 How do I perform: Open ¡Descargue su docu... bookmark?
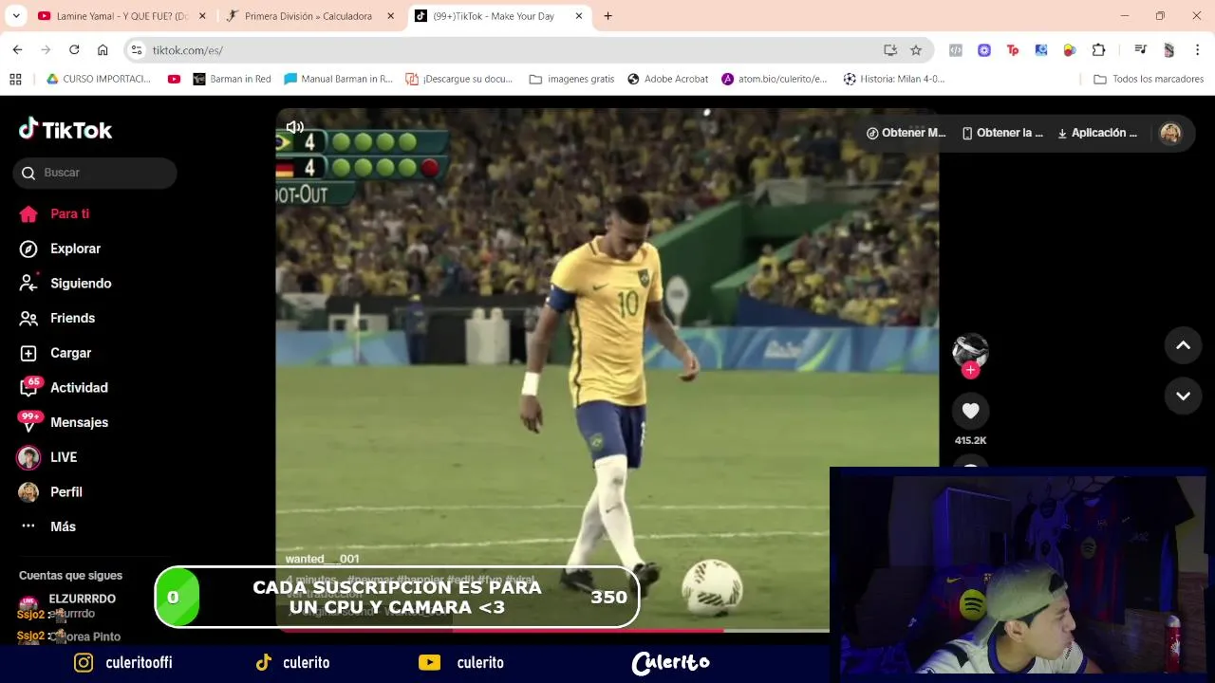459,79
